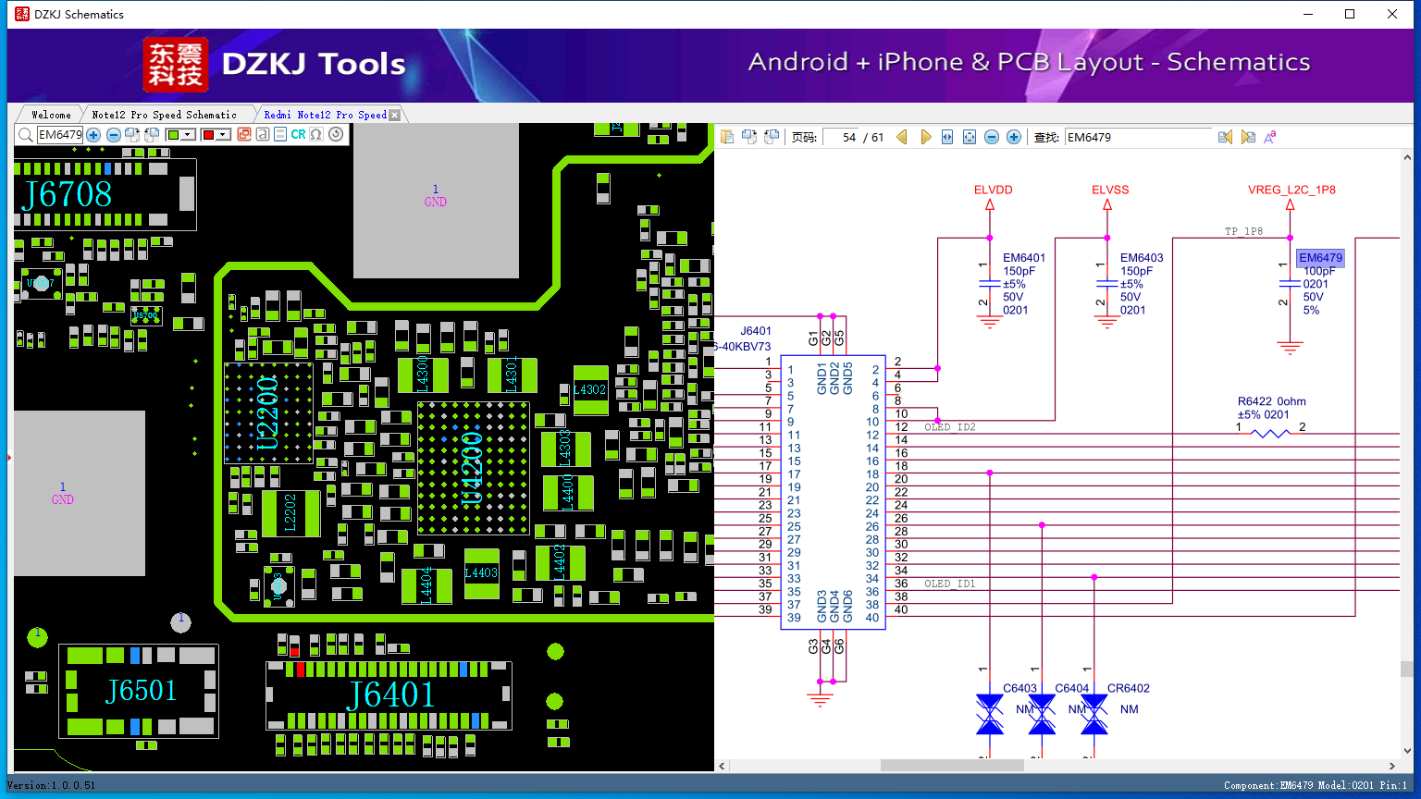Select inductor L4403 on the PCB
1421x799 pixels.
click(x=481, y=573)
